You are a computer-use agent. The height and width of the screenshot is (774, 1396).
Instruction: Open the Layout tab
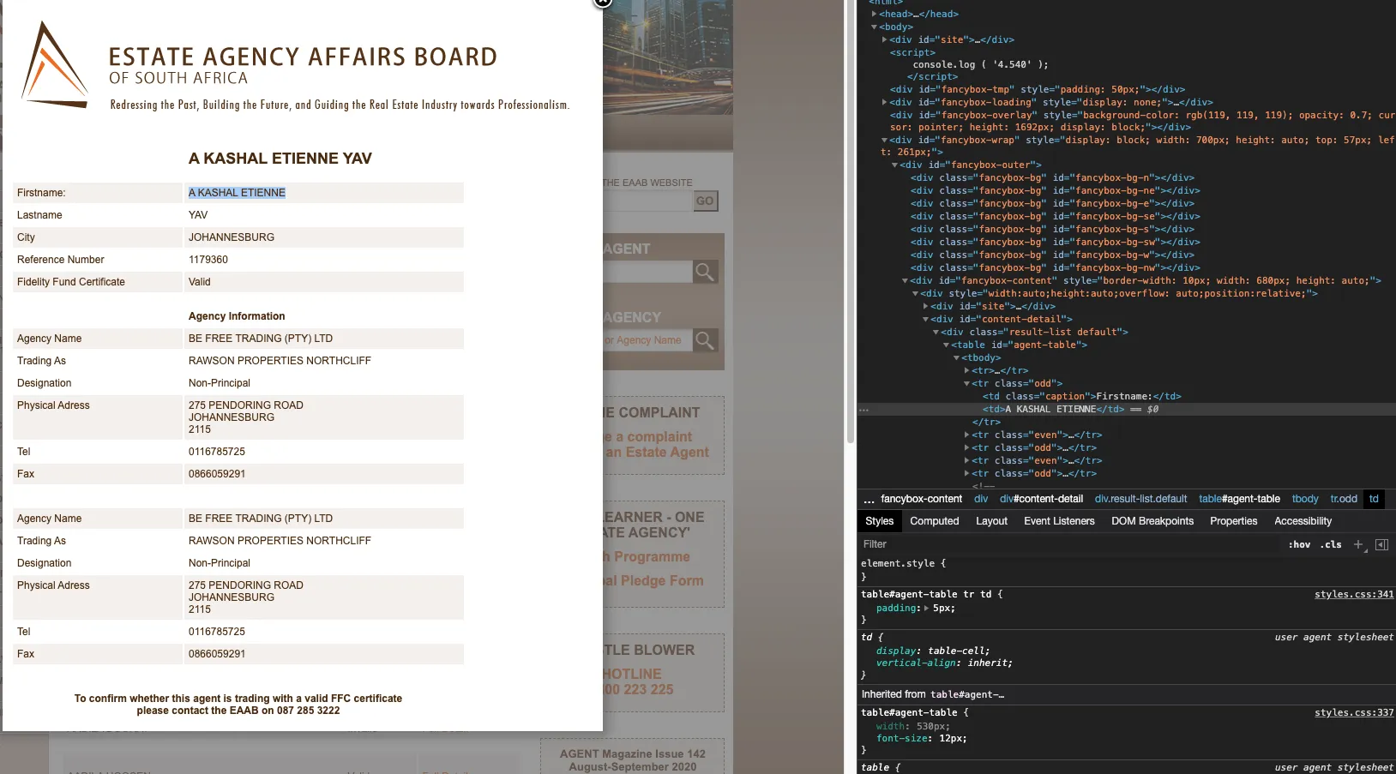(991, 521)
